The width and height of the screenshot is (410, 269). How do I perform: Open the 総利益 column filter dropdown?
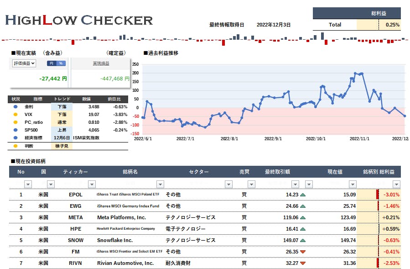(396, 184)
